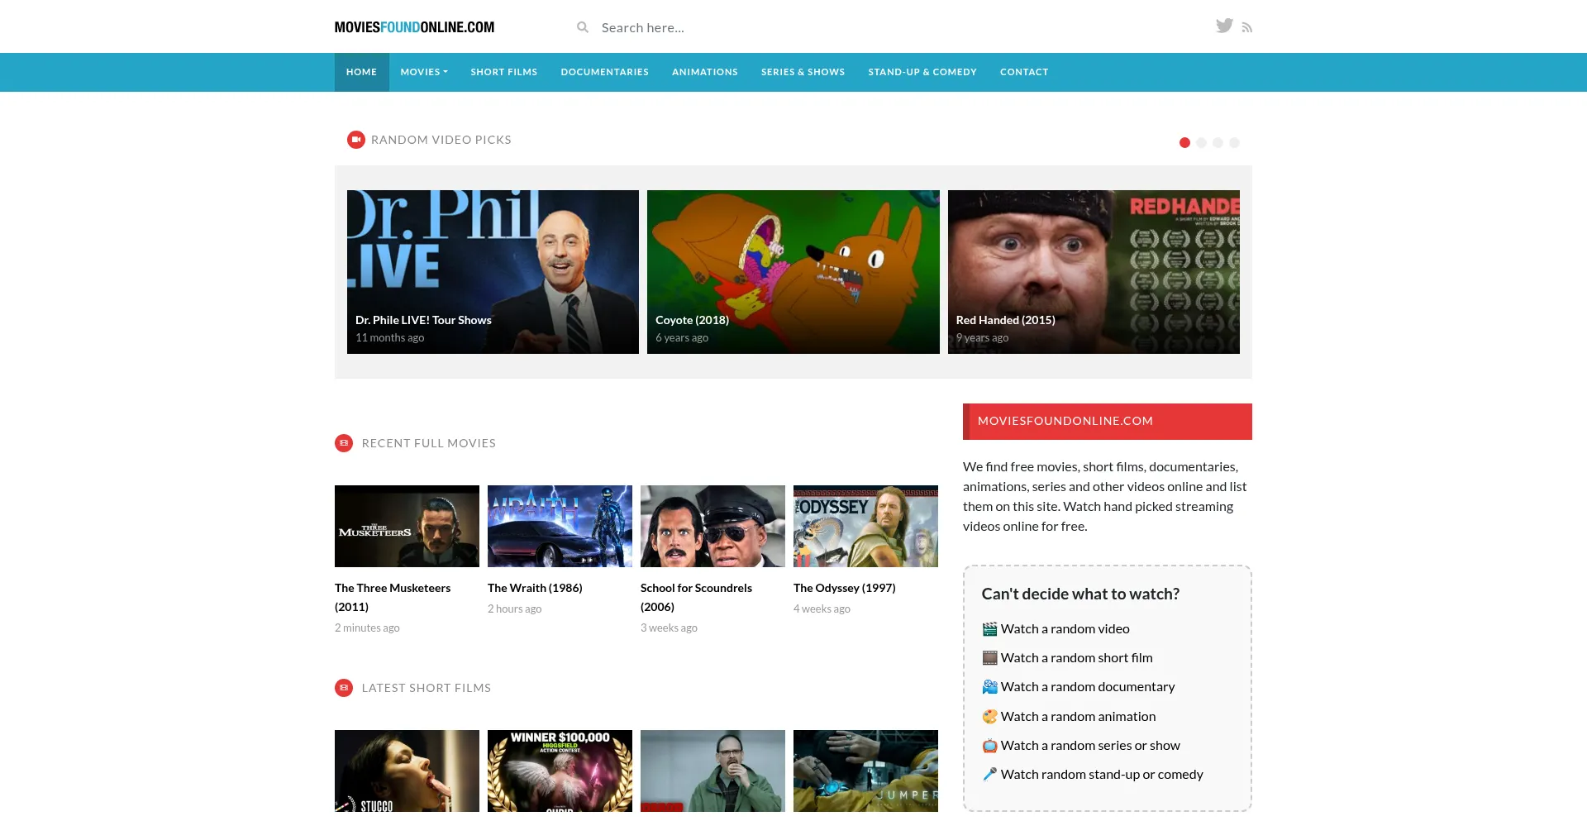Viewport: 1587px width, 821px height.
Task: Click the MoviesFoundOnline.com logo
Action: [414, 27]
